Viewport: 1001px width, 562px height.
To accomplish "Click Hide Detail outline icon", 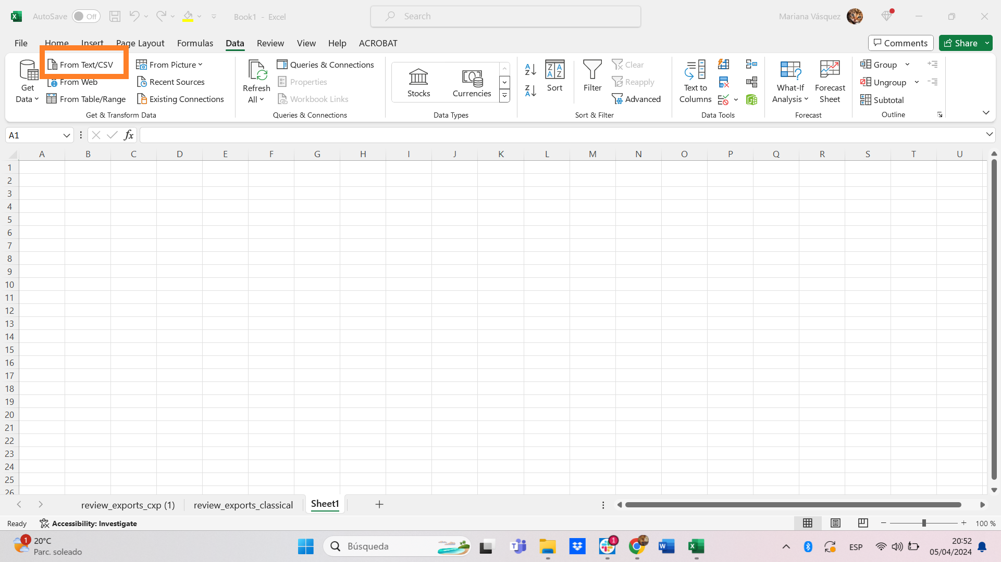I will tap(933, 82).
